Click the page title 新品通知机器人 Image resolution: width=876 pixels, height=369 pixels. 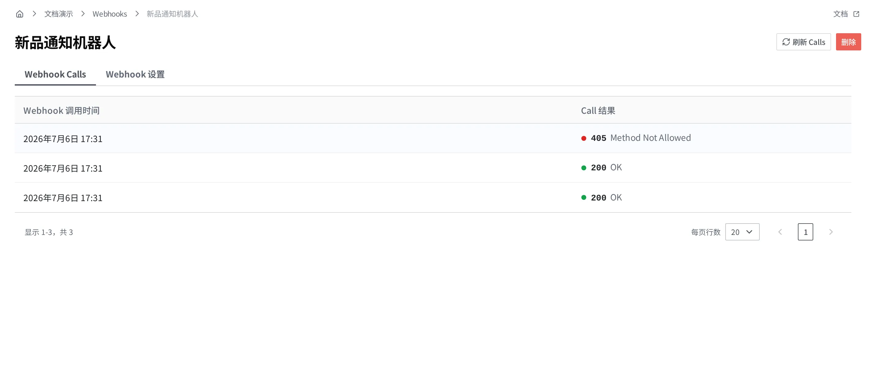[65, 43]
